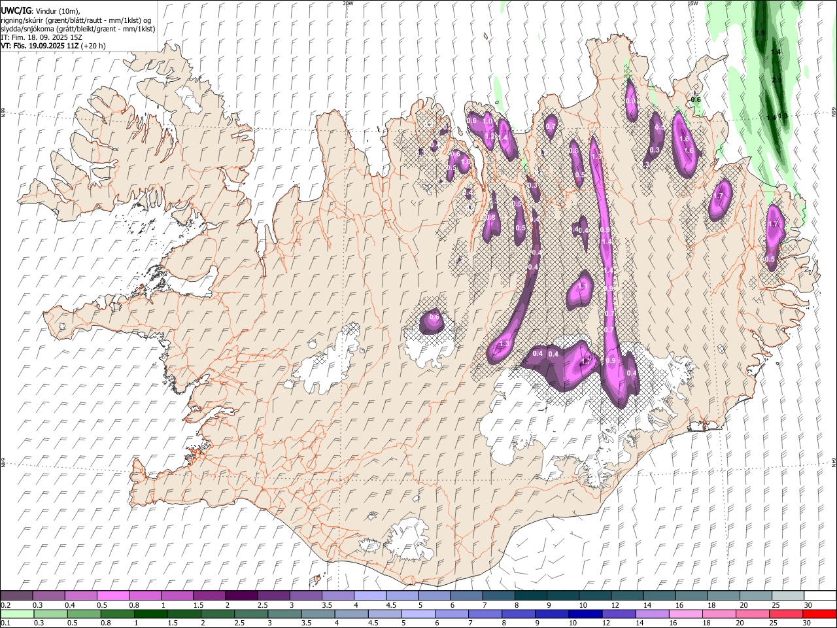Pick the pale green 0.1 swatch on the rain scale

[x=17, y=614]
